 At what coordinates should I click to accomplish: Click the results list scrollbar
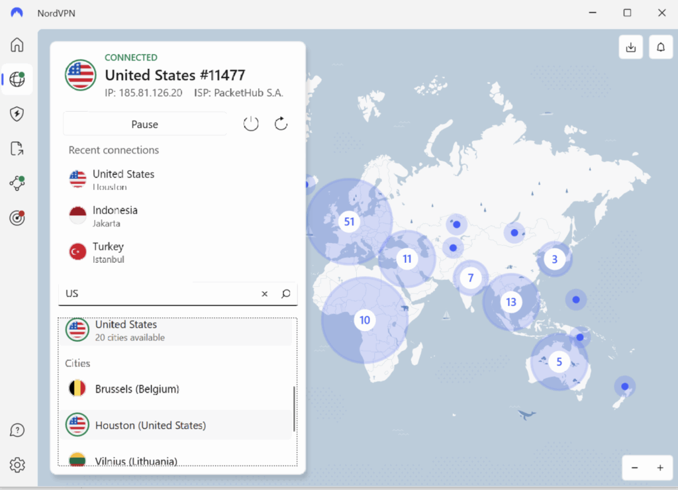pyautogui.click(x=294, y=409)
